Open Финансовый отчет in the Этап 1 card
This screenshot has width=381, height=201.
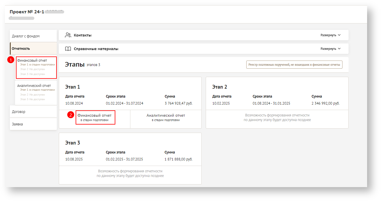click(x=94, y=117)
